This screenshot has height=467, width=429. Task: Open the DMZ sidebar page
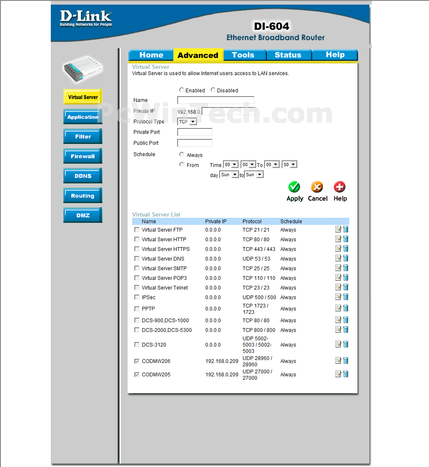pyautogui.click(x=83, y=215)
